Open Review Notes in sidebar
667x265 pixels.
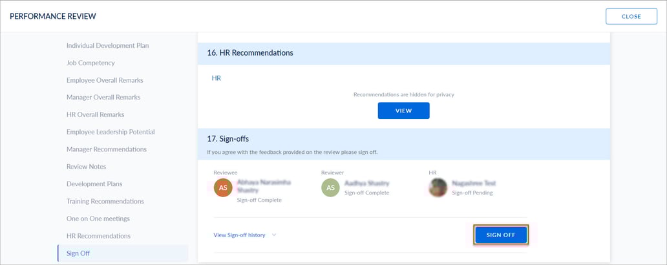pos(86,167)
